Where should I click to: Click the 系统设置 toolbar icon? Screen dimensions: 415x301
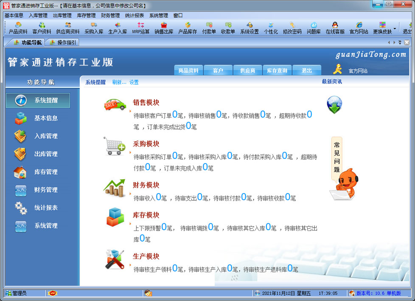[249, 28]
